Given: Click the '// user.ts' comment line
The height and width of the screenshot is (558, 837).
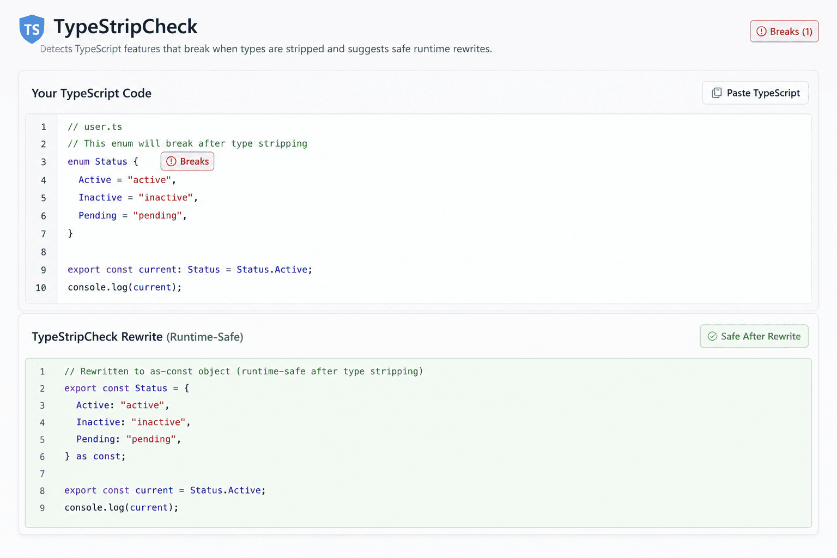Looking at the screenshot, I should pos(95,127).
